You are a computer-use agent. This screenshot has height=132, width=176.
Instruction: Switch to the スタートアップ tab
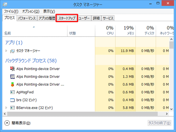pyautogui.click(x=67, y=18)
